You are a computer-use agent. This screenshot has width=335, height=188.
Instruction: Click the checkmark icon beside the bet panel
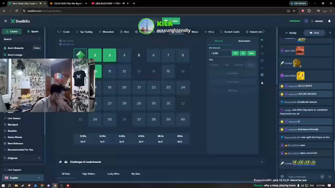pos(262,68)
